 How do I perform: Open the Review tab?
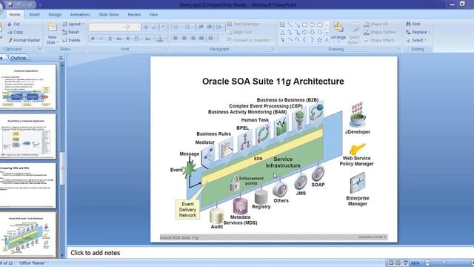click(x=134, y=14)
